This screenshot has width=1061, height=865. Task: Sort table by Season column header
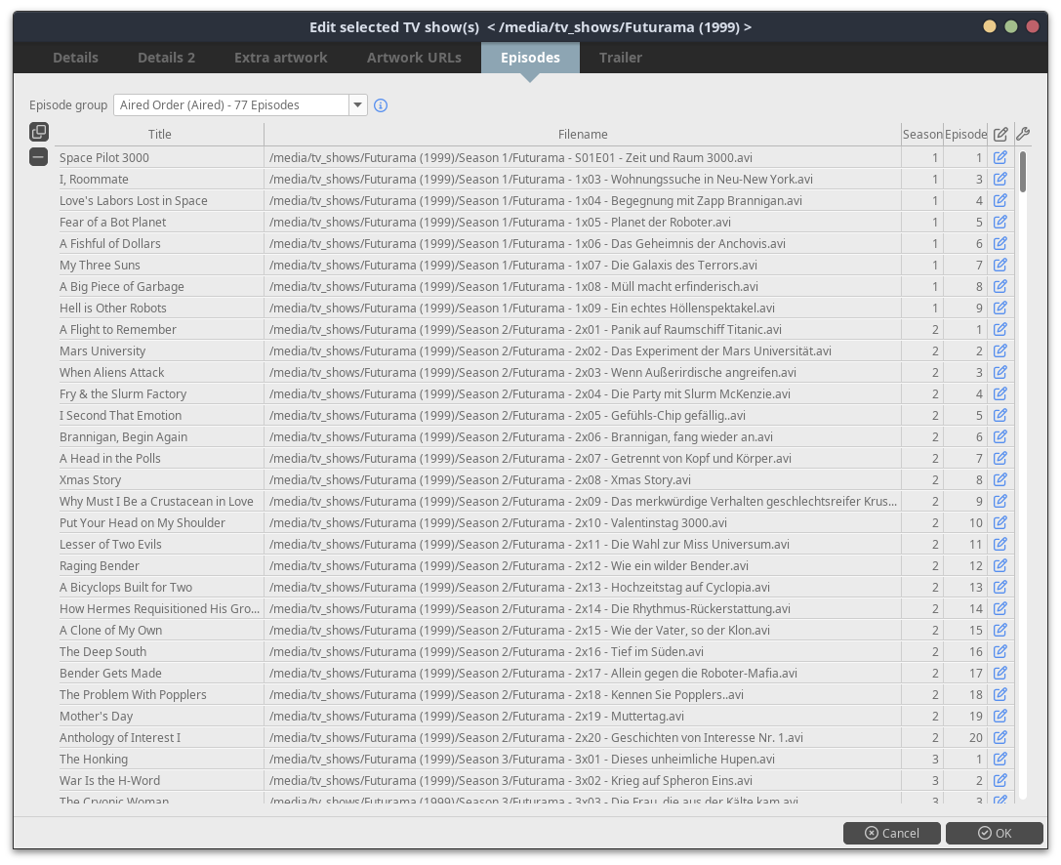click(x=921, y=135)
